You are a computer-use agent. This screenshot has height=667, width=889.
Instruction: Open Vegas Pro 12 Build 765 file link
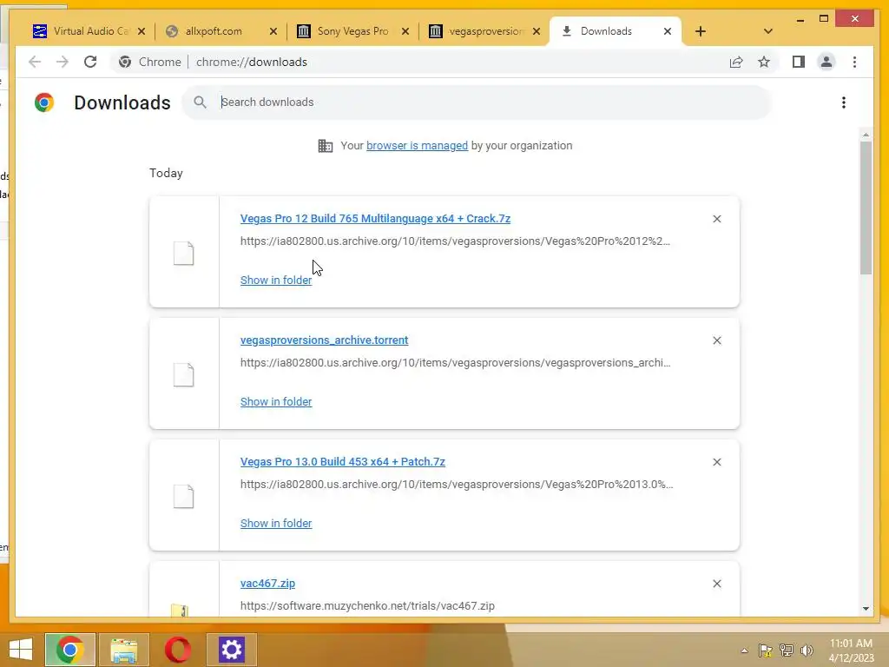[375, 219]
